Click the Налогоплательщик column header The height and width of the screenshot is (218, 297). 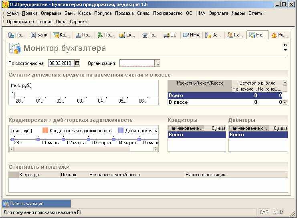pyautogui.click(x=236, y=175)
